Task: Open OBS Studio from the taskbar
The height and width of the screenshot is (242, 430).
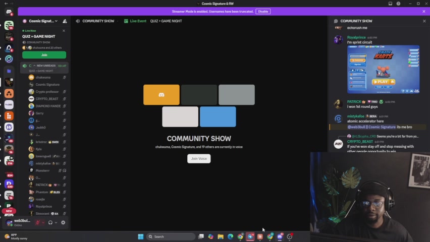Action: click(290, 236)
